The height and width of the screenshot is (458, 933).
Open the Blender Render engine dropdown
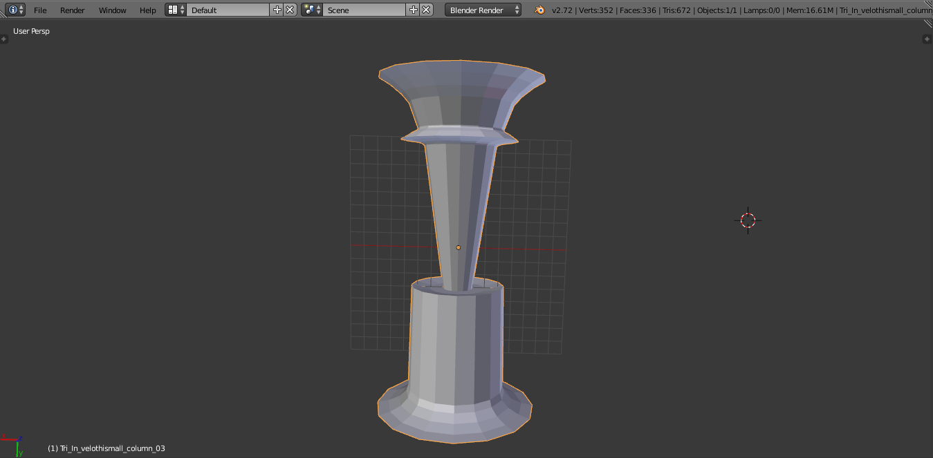pyautogui.click(x=483, y=10)
